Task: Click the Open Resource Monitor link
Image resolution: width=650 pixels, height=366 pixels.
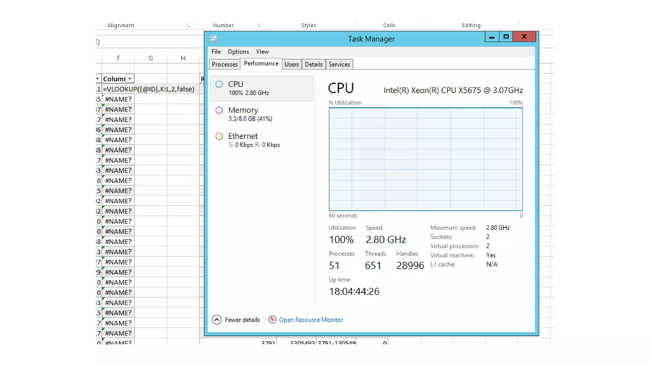Action: tap(311, 320)
